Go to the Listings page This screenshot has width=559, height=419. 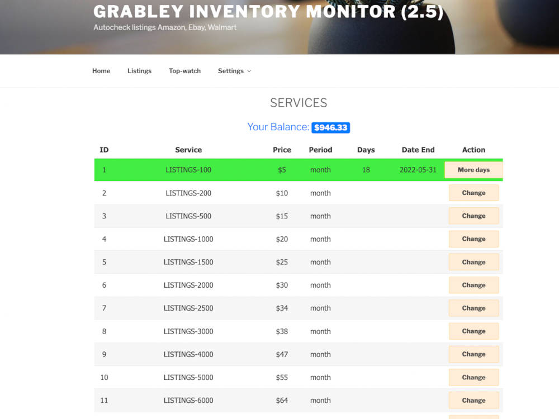pyautogui.click(x=139, y=71)
